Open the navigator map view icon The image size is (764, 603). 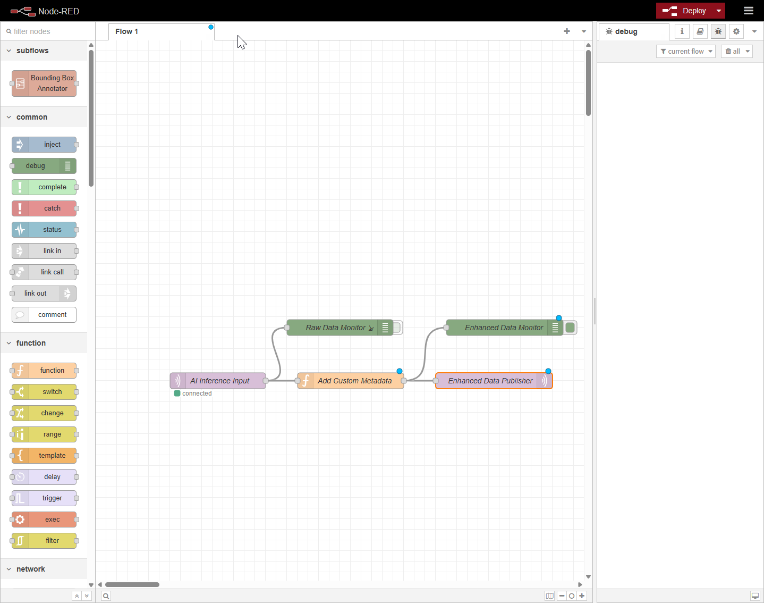point(550,596)
